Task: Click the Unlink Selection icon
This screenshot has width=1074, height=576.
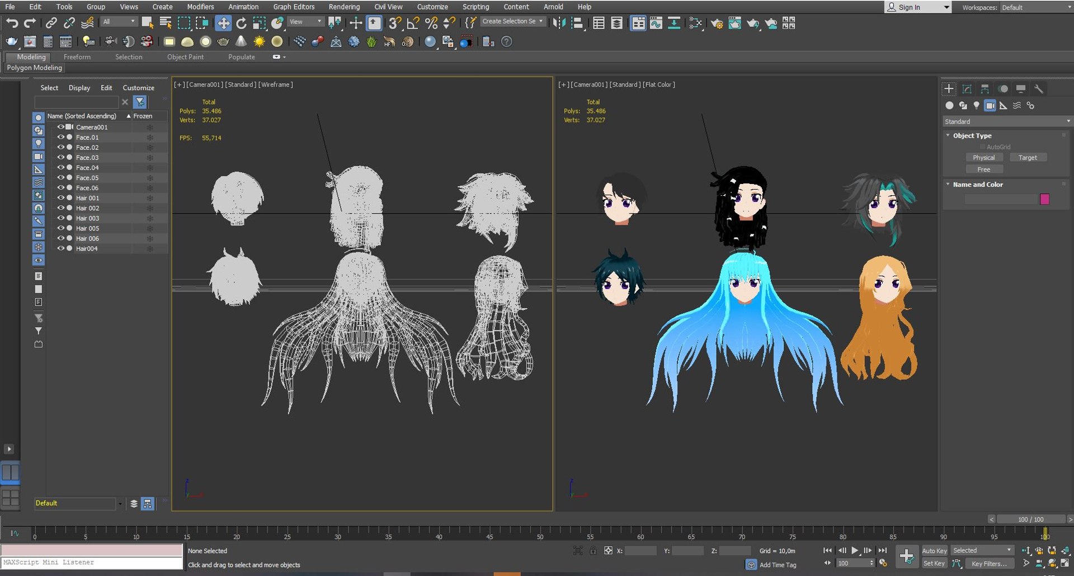Action: [x=69, y=23]
